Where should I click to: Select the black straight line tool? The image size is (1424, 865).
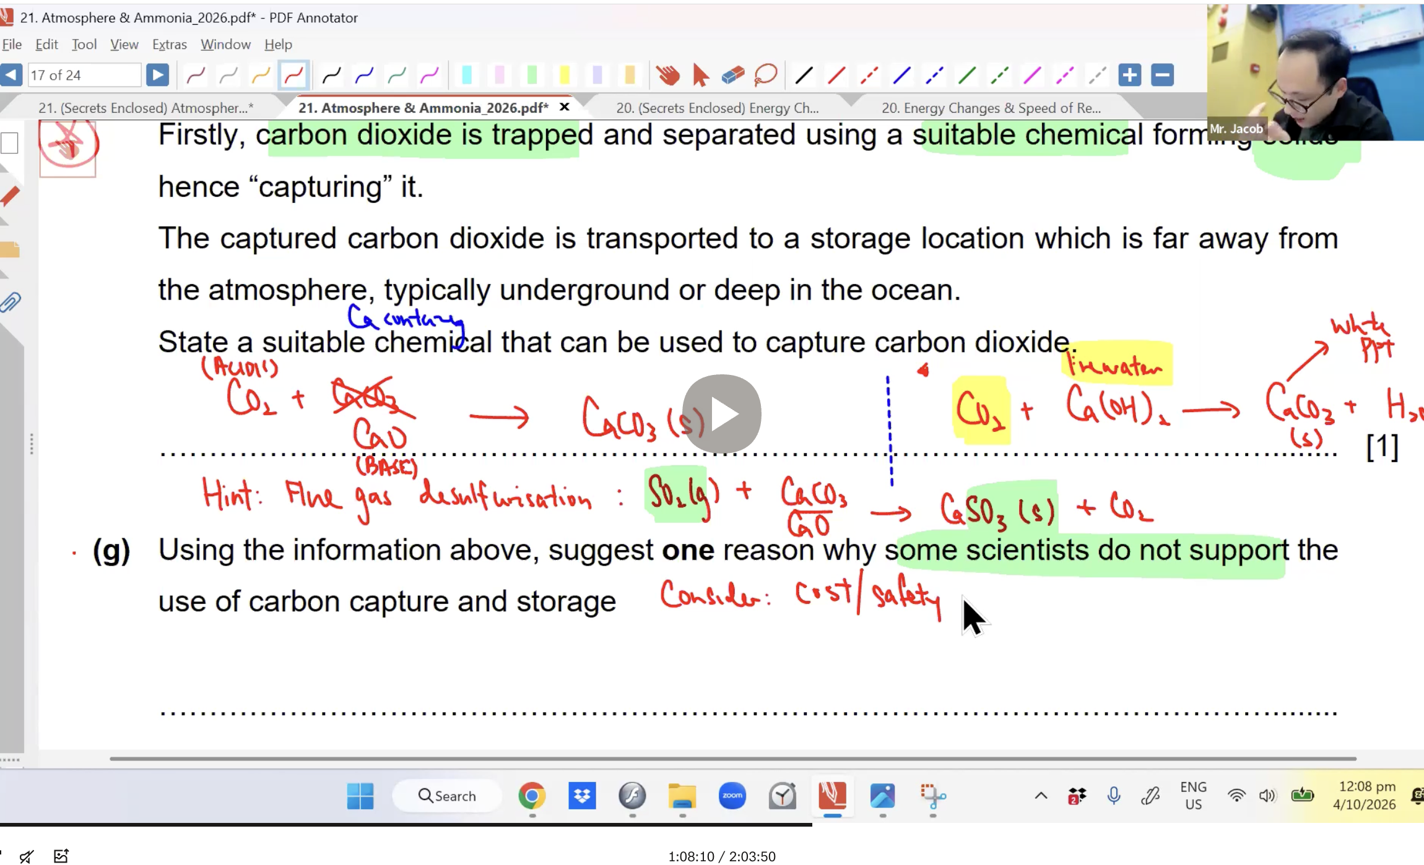point(804,75)
